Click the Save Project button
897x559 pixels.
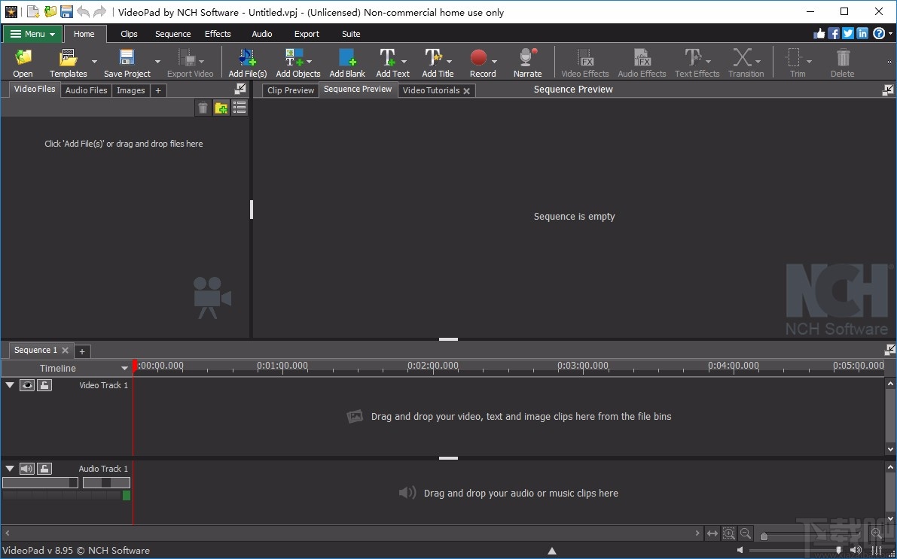click(126, 60)
